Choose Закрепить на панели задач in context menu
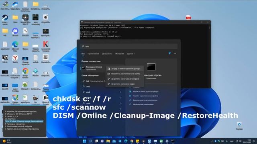The image size is (257, 144). [125, 84]
